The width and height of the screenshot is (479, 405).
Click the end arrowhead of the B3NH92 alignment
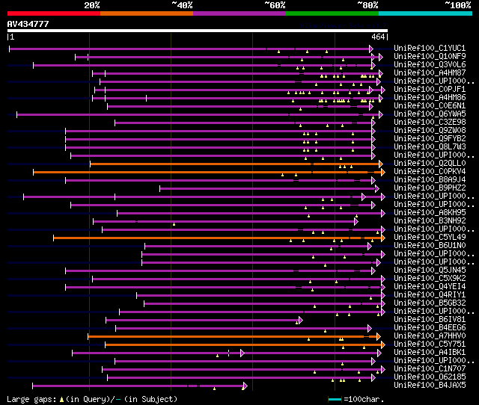tap(356, 221)
